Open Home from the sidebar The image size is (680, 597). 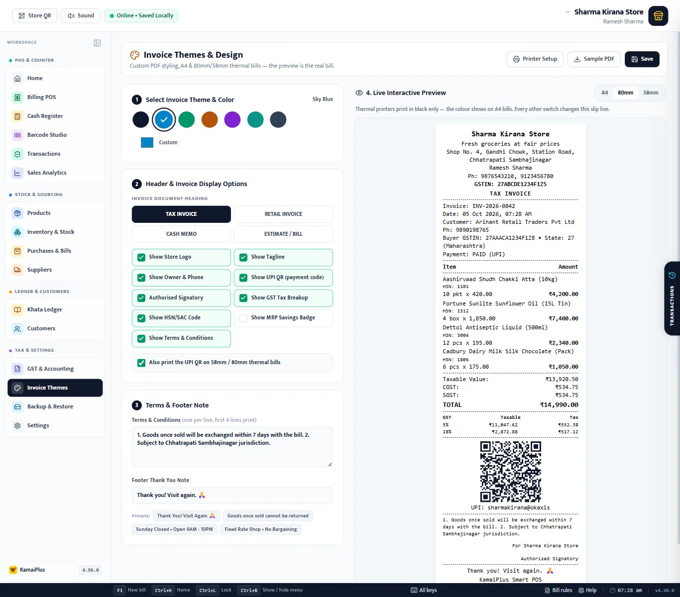coord(55,78)
